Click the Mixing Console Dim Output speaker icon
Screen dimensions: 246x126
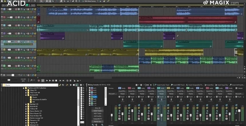coord(151,85)
